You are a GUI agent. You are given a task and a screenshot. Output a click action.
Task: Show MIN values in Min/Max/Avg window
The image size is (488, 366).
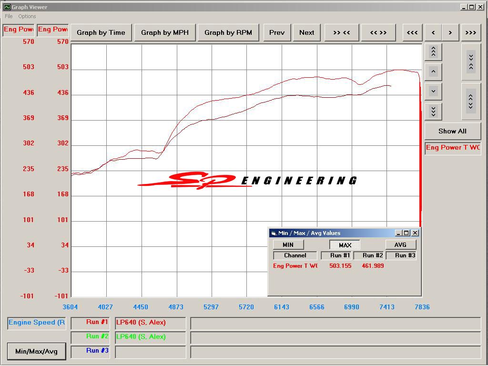coord(288,245)
